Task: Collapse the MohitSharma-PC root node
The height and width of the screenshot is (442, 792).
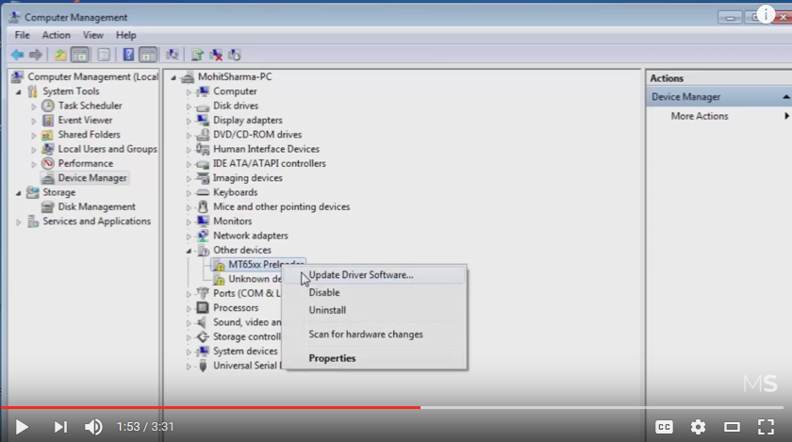Action: click(x=173, y=77)
